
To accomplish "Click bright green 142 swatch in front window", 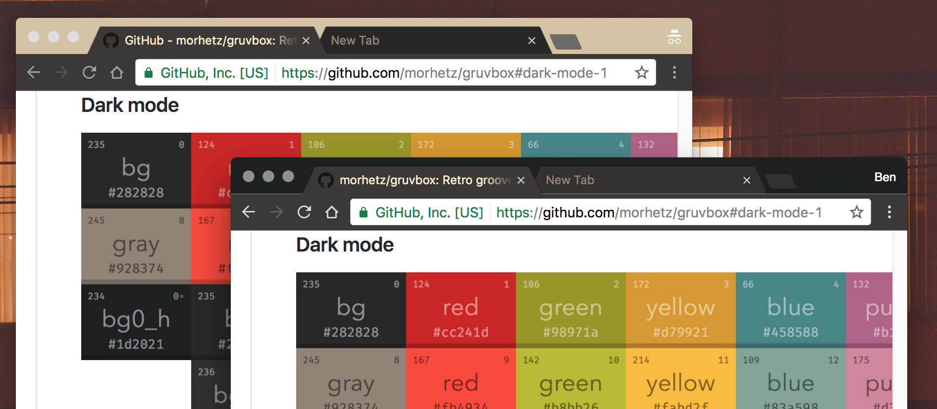I will point(571,378).
